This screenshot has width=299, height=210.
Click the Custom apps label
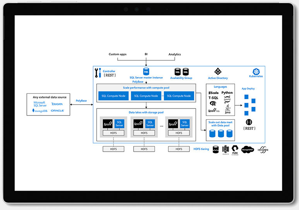[118, 54]
